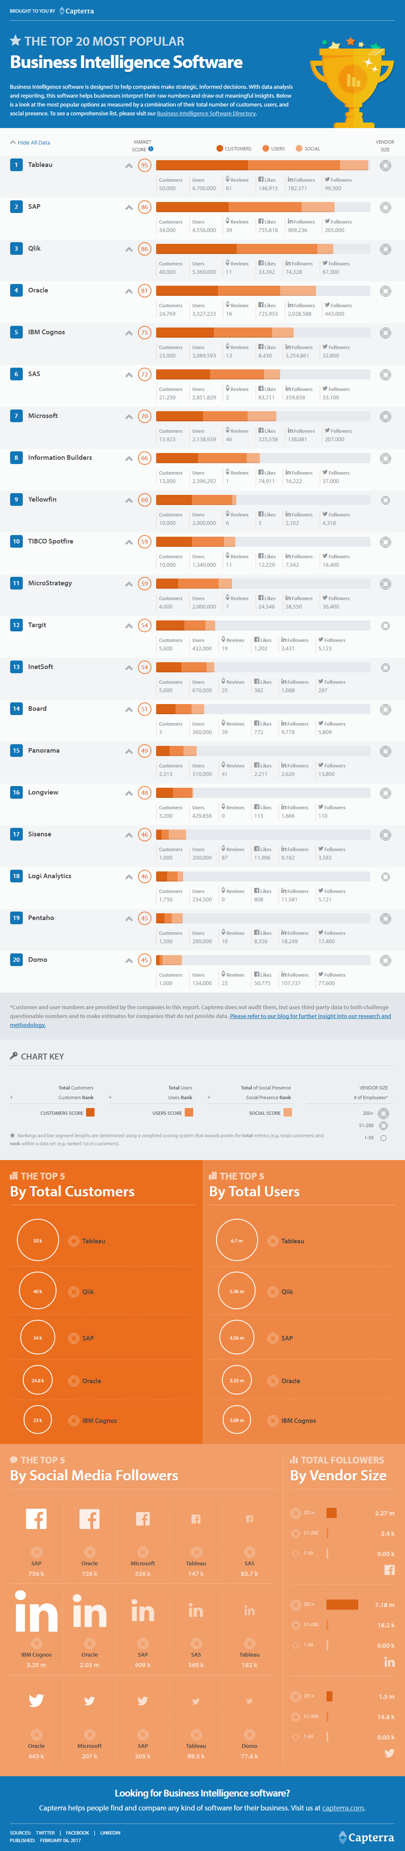Viewport: 405px width, 1851px height.
Task: Toggle the Customers legend filter
Action: pyautogui.click(x=234, y=149)
